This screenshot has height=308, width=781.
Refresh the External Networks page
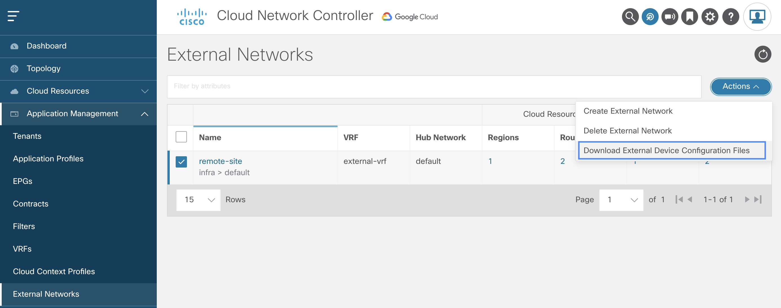[x=762, y=54]
